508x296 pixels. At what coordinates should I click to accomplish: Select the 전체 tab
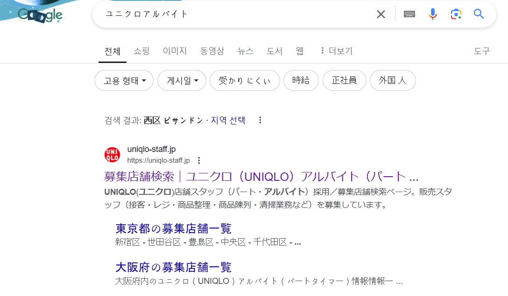[113, 51]
